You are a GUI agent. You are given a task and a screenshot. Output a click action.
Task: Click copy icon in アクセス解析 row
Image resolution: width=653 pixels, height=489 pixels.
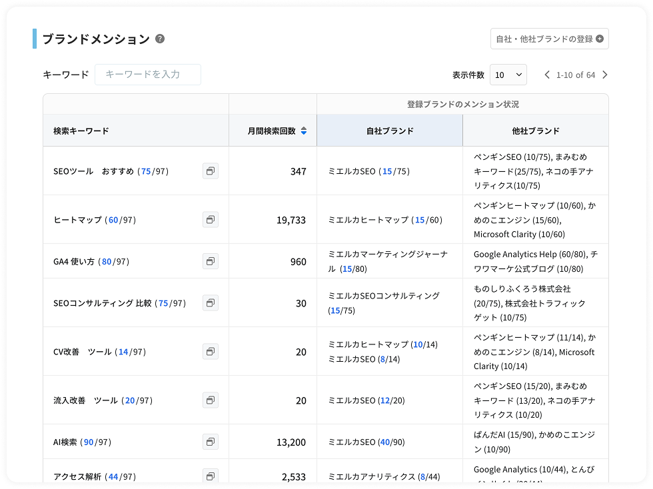211,476
